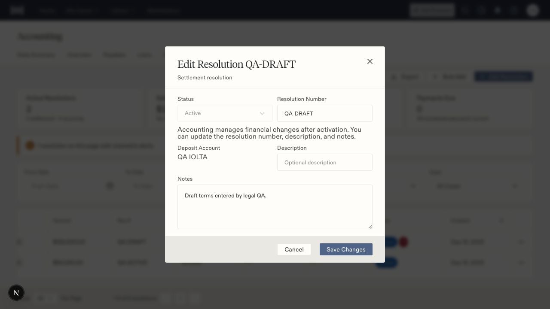550x309 pixels.
Task: Open the Status dropdown showing Active
Action: click(x=225, y=113)
